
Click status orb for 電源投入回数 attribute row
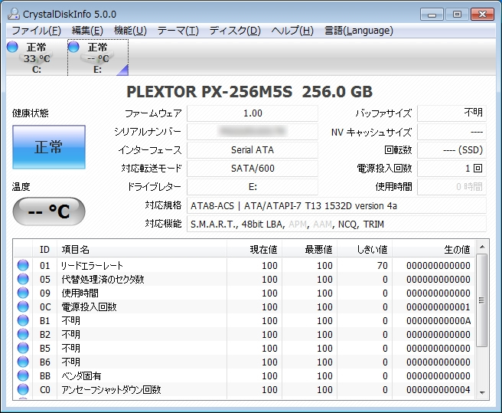tap(23, 307)
